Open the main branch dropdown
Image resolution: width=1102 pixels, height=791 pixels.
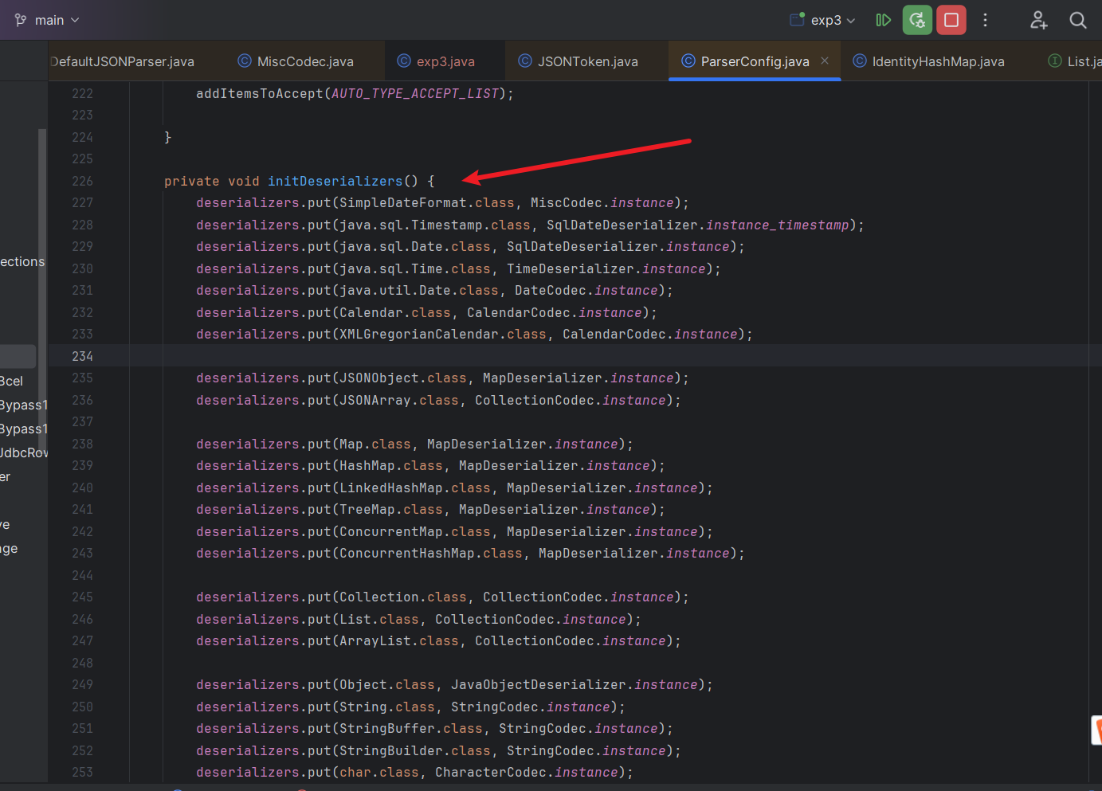(x=48, y=20)
